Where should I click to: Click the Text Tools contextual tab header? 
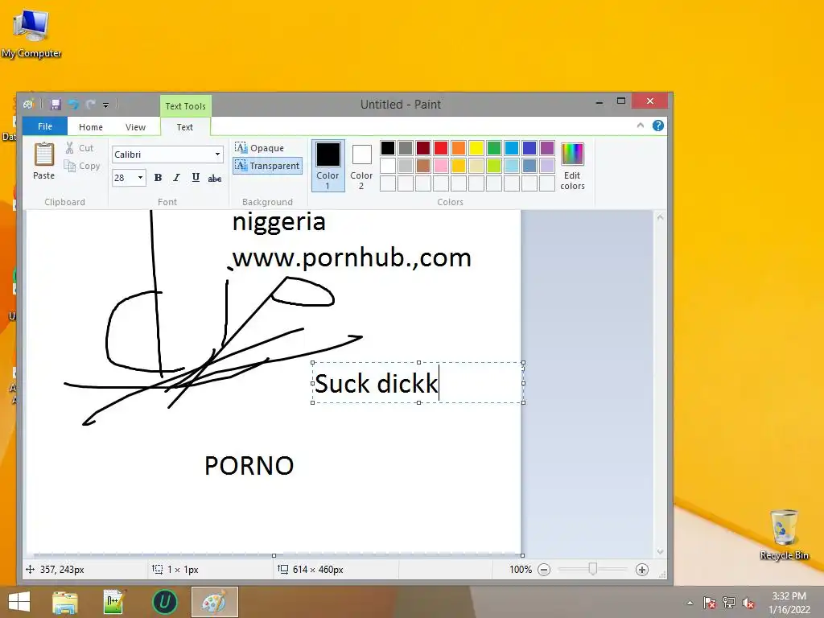[186, 106]
